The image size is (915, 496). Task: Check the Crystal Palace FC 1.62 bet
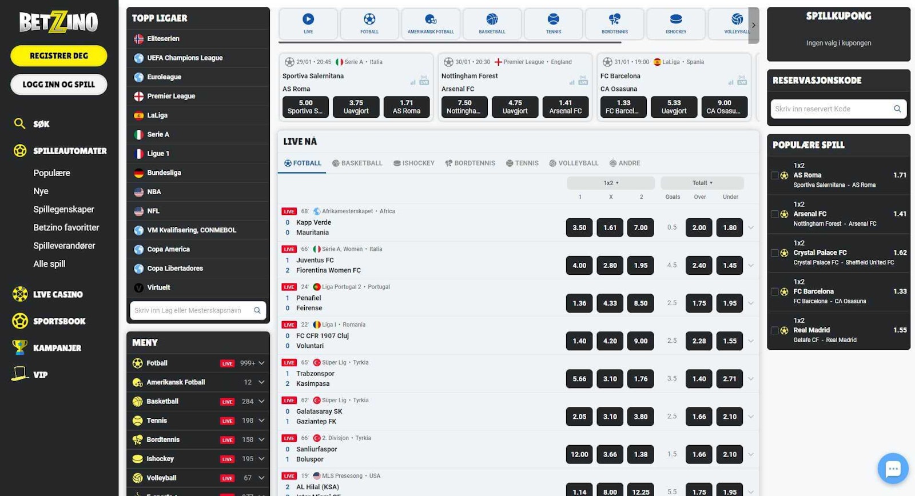(775, 253)
